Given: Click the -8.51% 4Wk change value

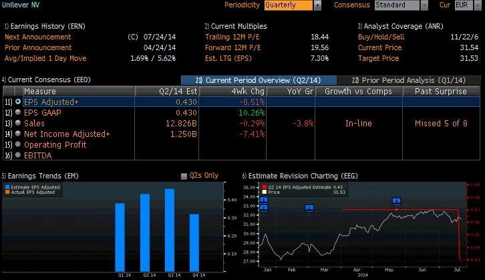Looking at the screenshot, I should [x=252, y=102].
